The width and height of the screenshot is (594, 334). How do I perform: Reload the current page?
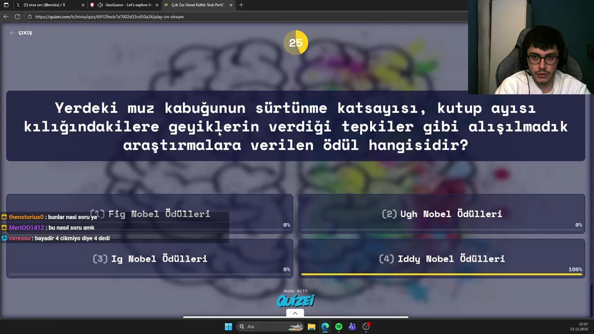coord(17,16)
